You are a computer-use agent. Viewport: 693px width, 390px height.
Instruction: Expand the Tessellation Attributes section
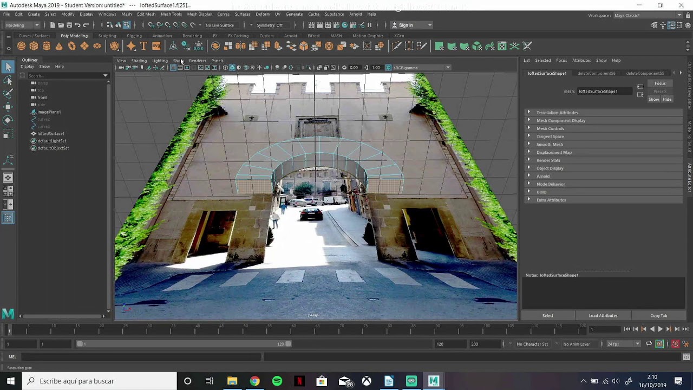(603, 113)
